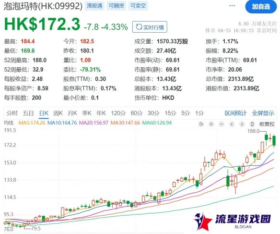Click the 股息率(TTM) value 0.17%
Viewport: 280px width, 234px height.
108,88
